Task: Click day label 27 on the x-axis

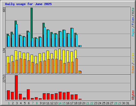Action: point(112,103)
